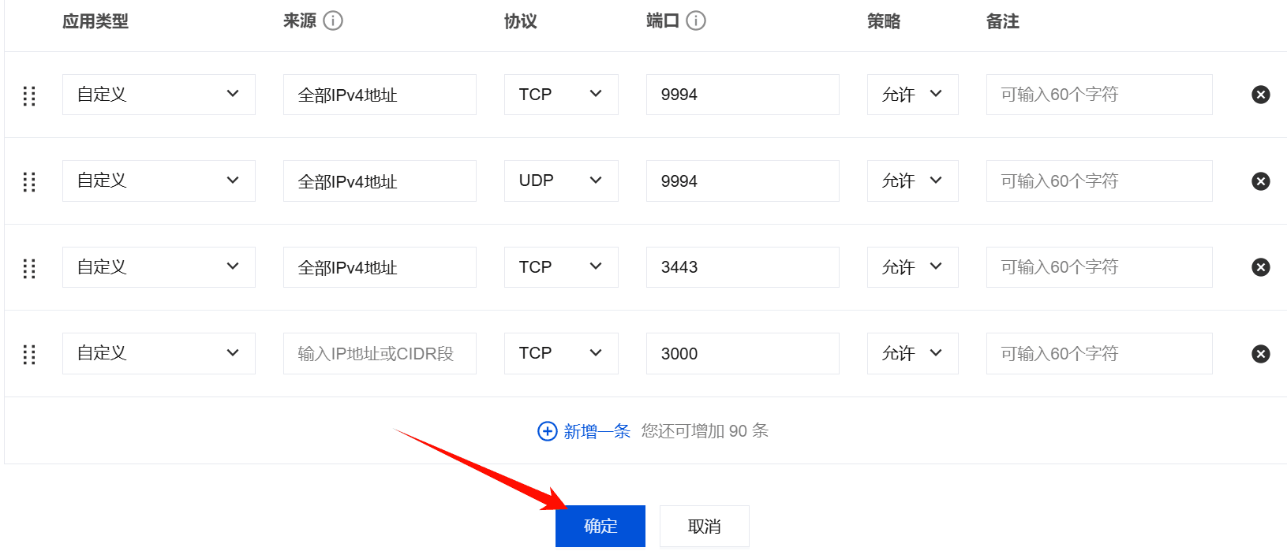Click the 备注 remark field in first row
Viewport: 1287px width, 551px height.
[x=1098, y=95]
